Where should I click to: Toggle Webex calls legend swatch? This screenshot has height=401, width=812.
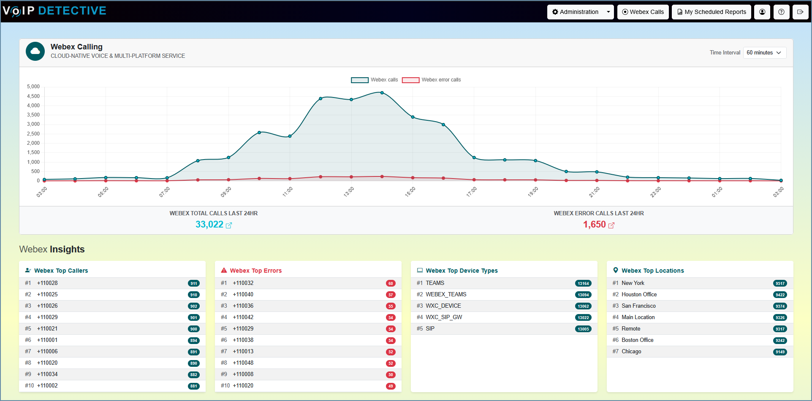coord(360,80)
